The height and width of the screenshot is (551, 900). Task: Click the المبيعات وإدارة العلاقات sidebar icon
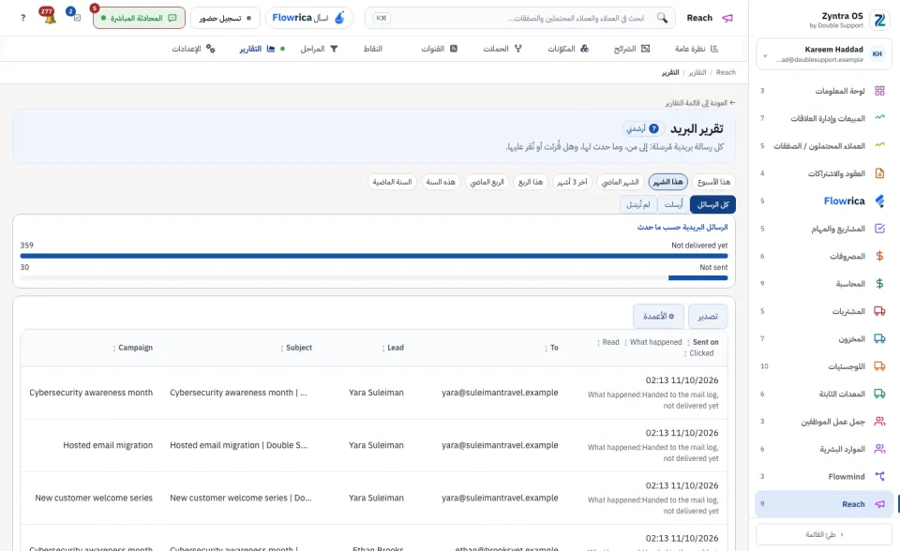pyautogui.click(x=879, y=118)
